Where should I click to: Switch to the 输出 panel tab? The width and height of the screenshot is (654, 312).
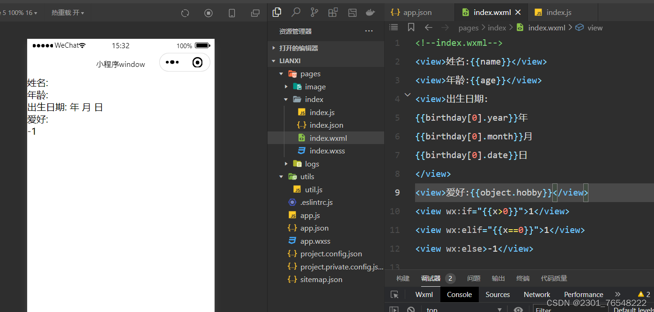tap(498, 278)
